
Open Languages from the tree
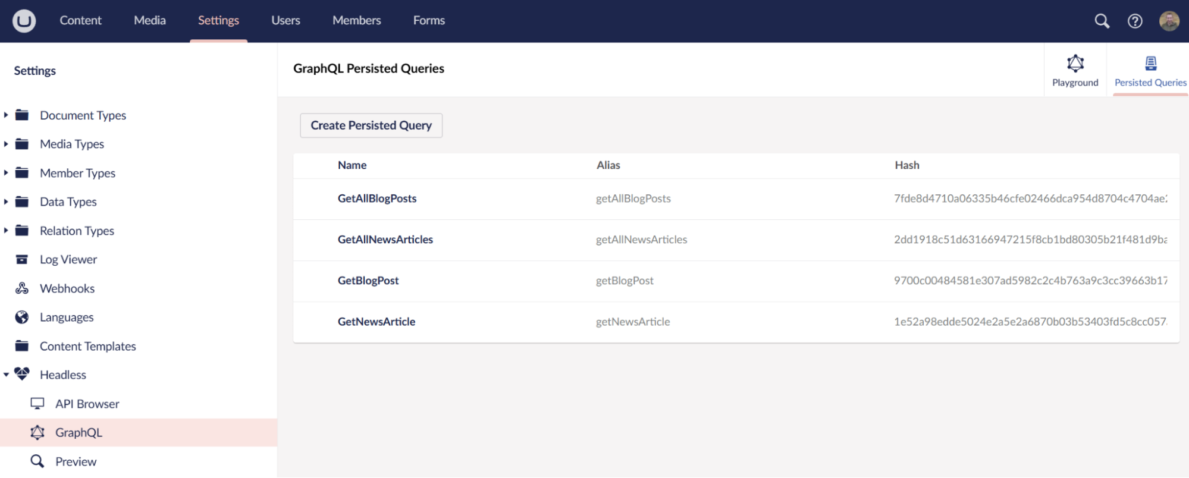[67, 317]
